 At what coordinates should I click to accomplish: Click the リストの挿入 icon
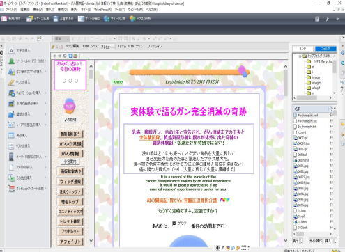pyautogui.click(x=11, y=146)
